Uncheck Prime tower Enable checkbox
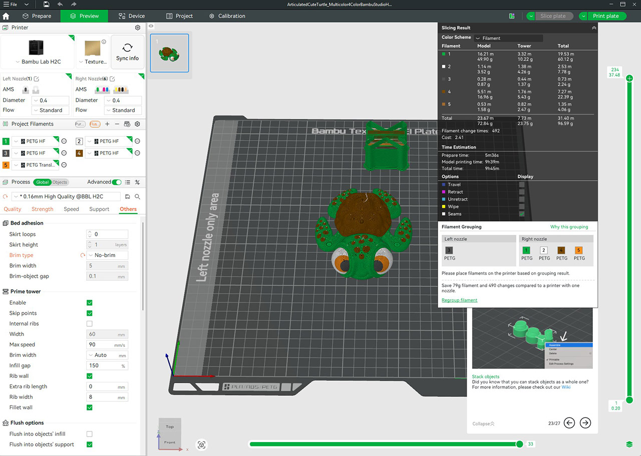 [90, 303]
